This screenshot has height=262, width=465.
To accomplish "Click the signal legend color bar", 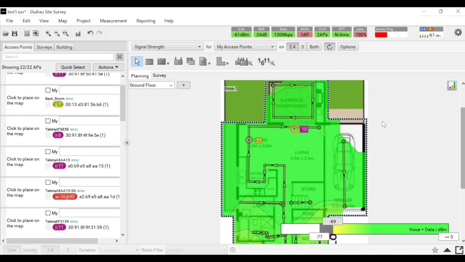I will [365, 230].
